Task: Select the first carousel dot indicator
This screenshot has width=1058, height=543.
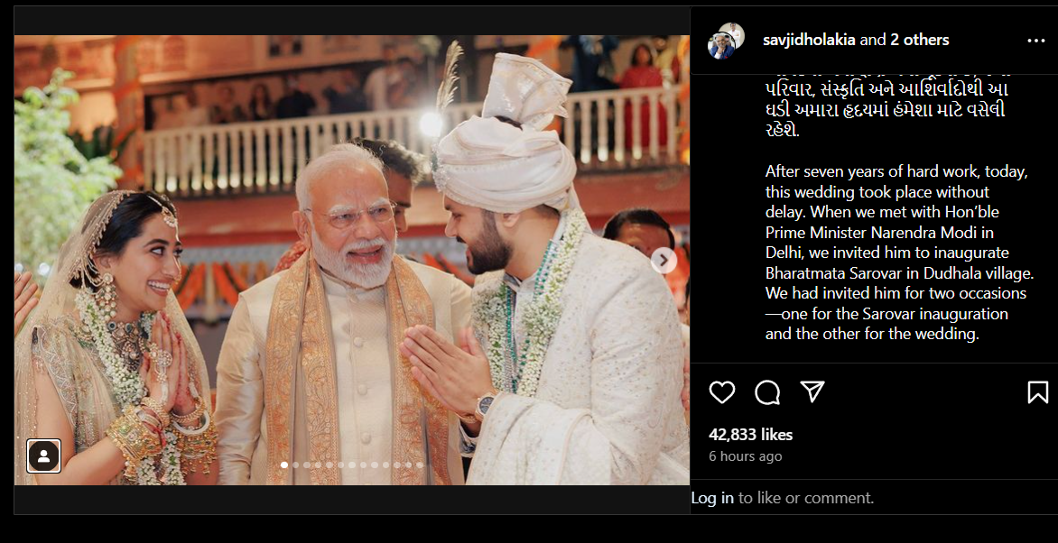Action: tap(284, 465)
